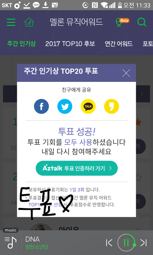Screen dimensions: 153x255
Task: Go to Melon home via house icon
Action: [29, 22]
